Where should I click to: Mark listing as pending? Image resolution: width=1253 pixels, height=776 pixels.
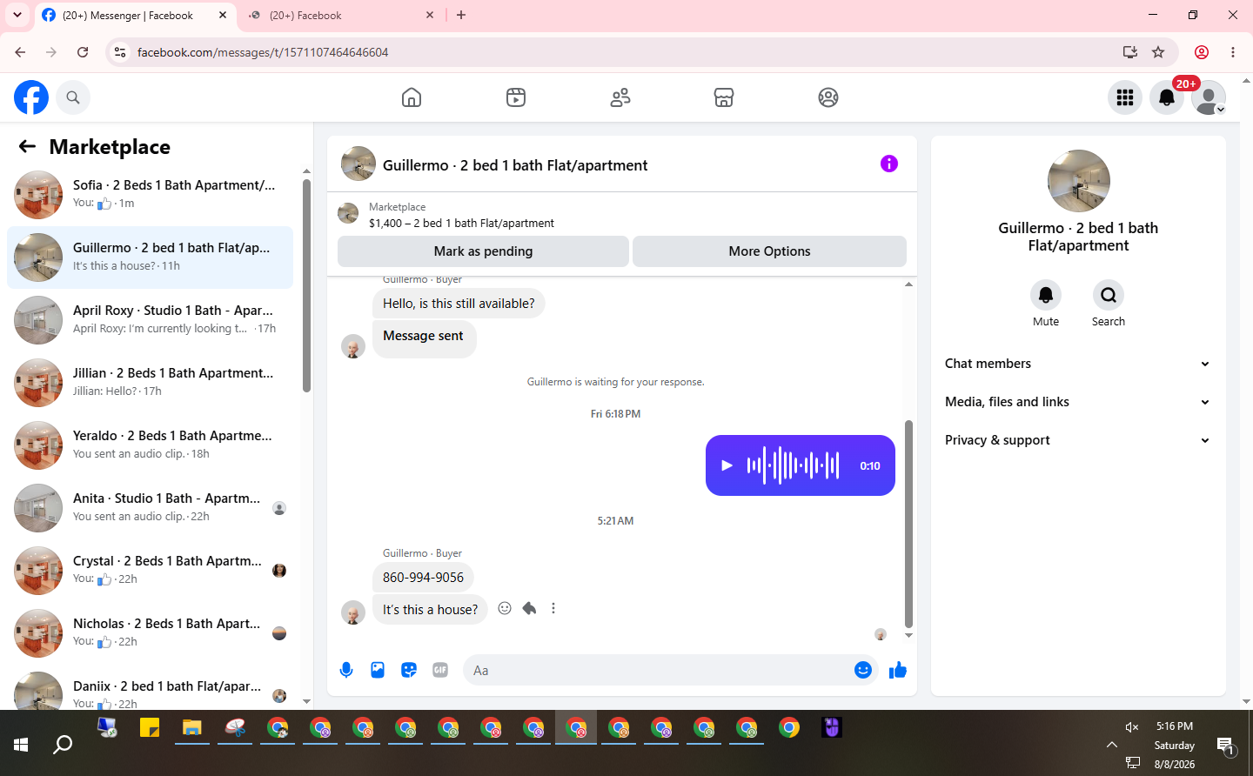[483, 251]
